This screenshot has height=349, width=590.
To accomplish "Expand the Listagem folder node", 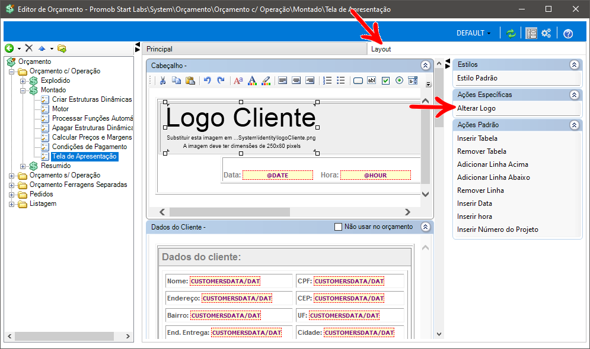I will coord(12,204).
